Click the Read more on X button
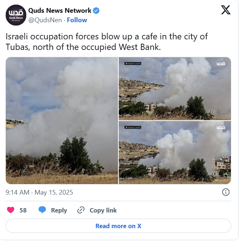248x246 pixels. pos(118,226)
